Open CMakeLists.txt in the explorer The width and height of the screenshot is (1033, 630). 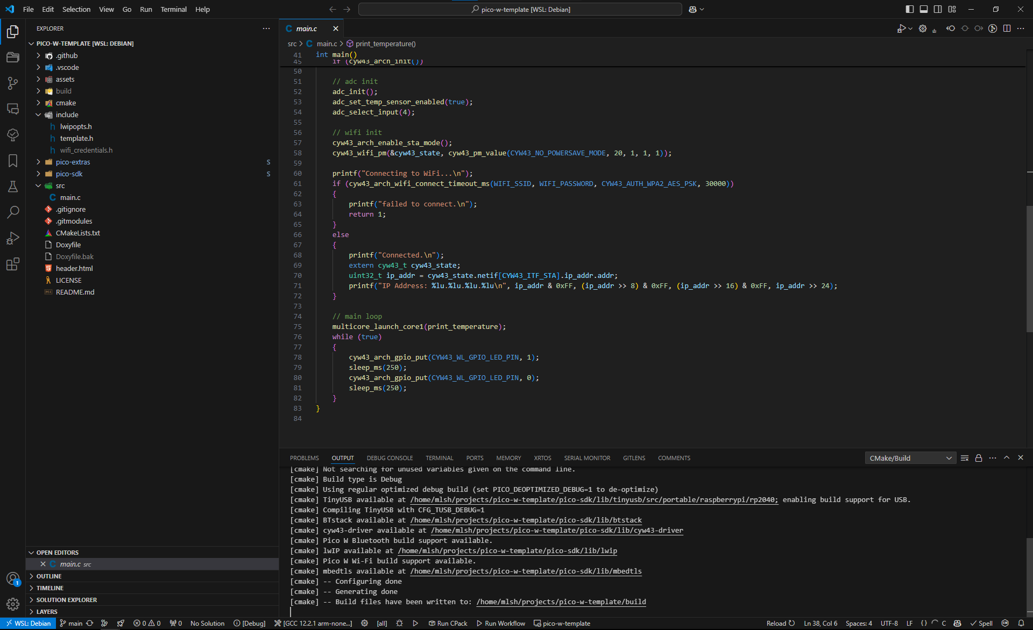pos(77,233)
